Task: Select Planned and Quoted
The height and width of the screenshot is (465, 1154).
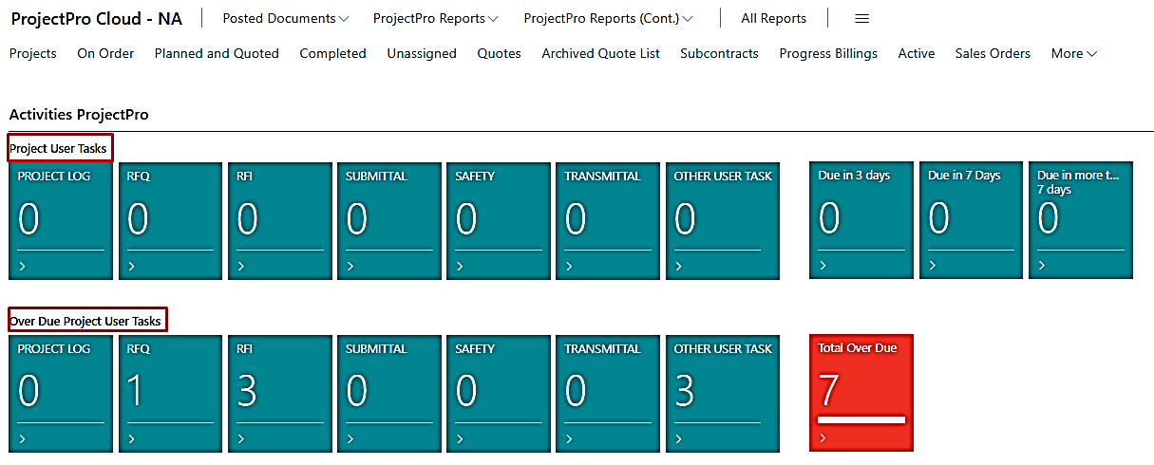Action: click(217, 54)
